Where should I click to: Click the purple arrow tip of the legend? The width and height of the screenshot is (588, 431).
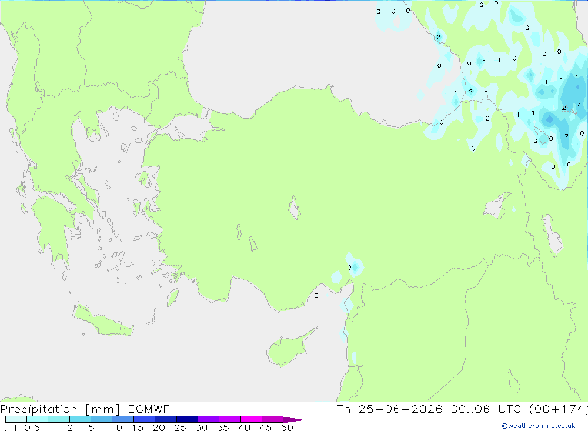point(295,419)
